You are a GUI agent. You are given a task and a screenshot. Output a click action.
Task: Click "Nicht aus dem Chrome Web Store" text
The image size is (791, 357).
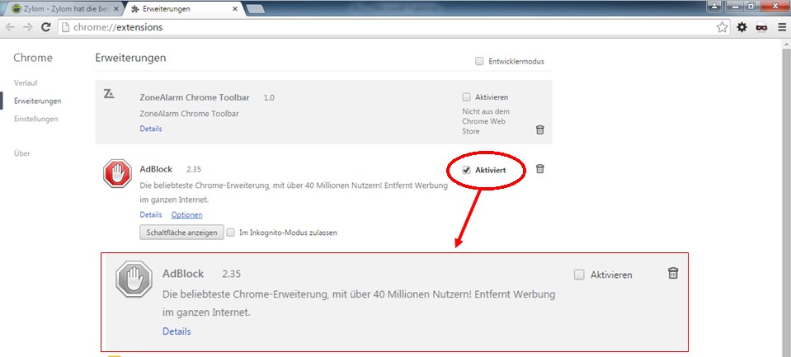[486, 121]
